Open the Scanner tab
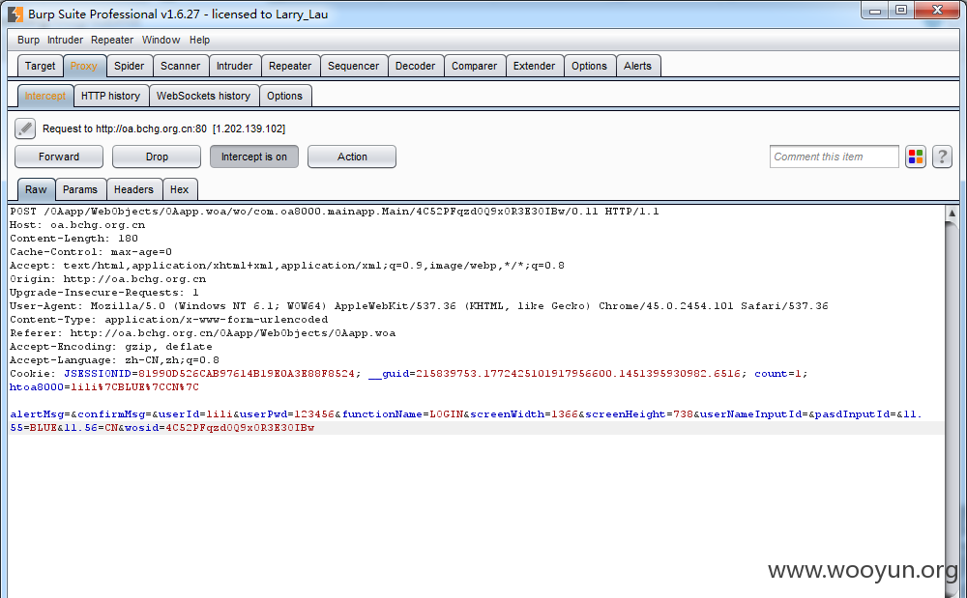This screenshot has height=598, width=967. pos(180,66)
